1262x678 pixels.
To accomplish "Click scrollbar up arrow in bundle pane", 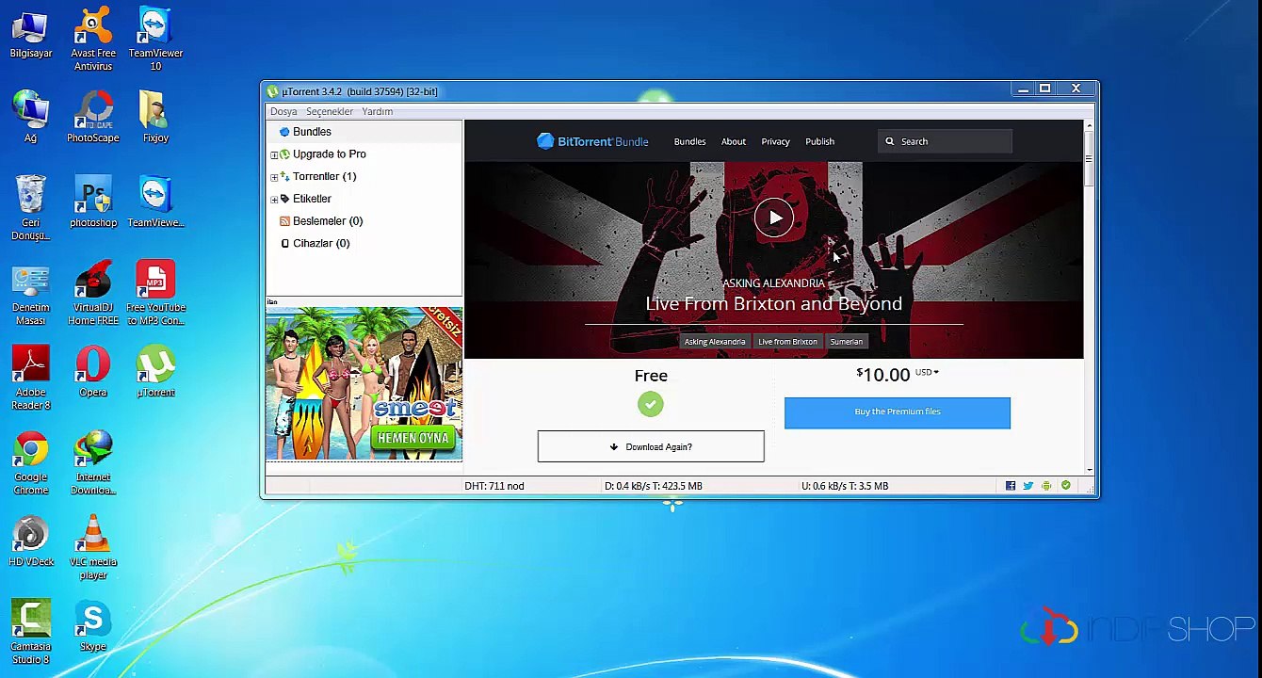I will click(x=1090, y=125).
